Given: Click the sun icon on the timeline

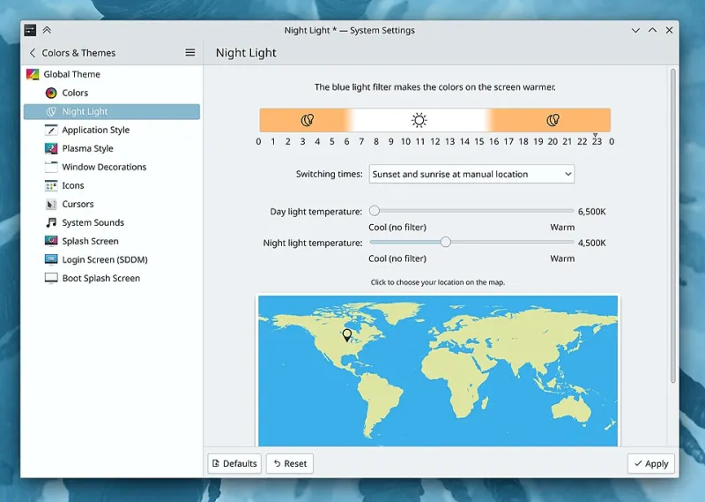Looking at the screenshot, I should coord(419,120).
